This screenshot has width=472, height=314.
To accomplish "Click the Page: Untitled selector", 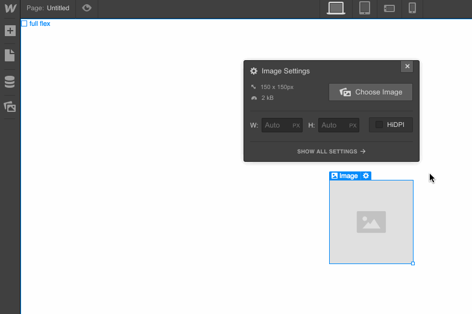I will click(48, 8).
